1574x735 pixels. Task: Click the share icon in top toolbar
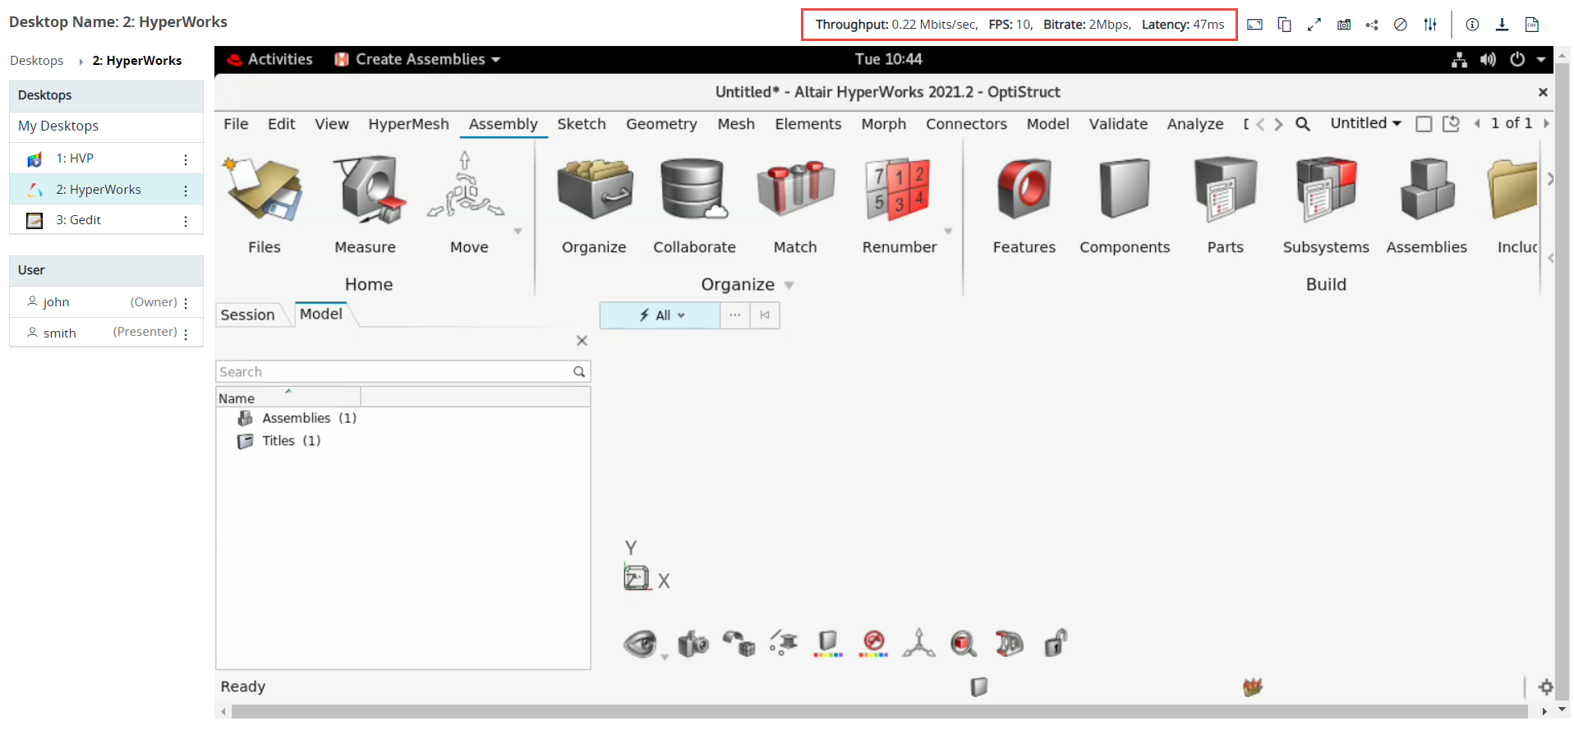[x=1372, y=25]
